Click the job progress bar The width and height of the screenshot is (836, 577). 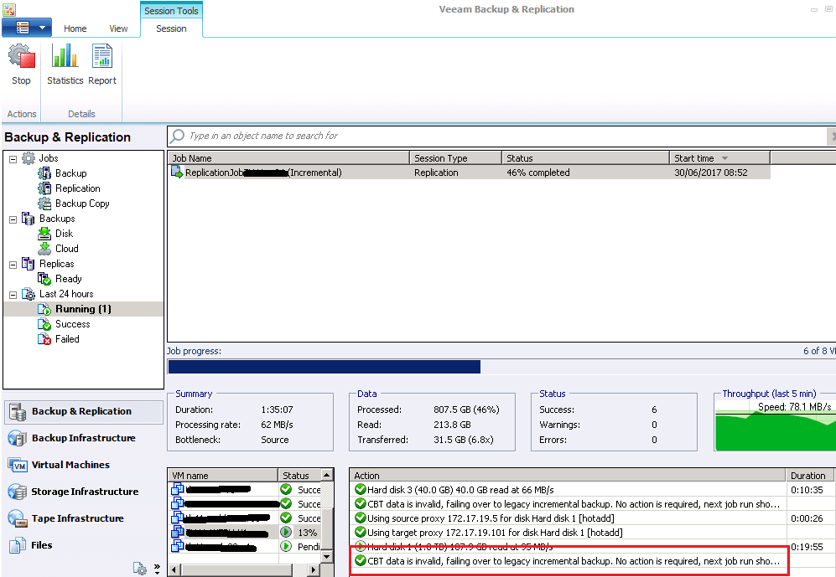pos(501,367)
